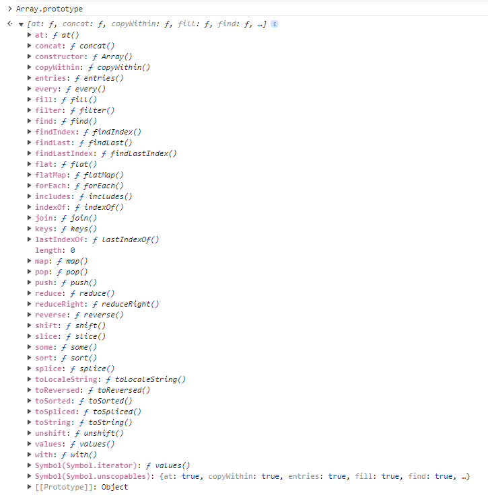
Task: Expand the values: f values() entry
Action: [x=30, y=444]
